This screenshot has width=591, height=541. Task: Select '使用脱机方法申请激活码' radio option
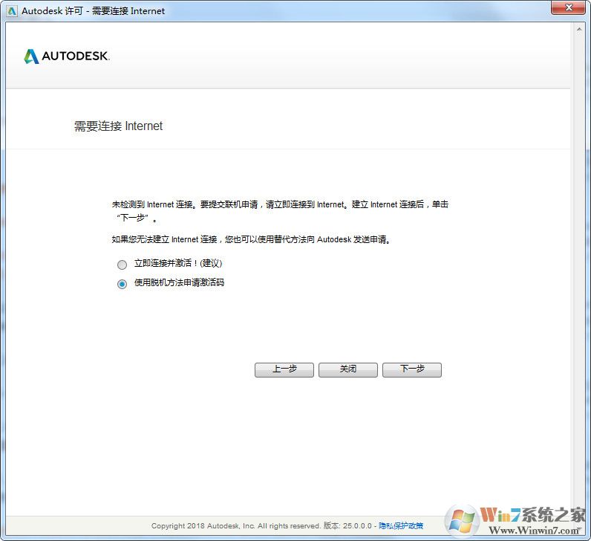(122, 284)
